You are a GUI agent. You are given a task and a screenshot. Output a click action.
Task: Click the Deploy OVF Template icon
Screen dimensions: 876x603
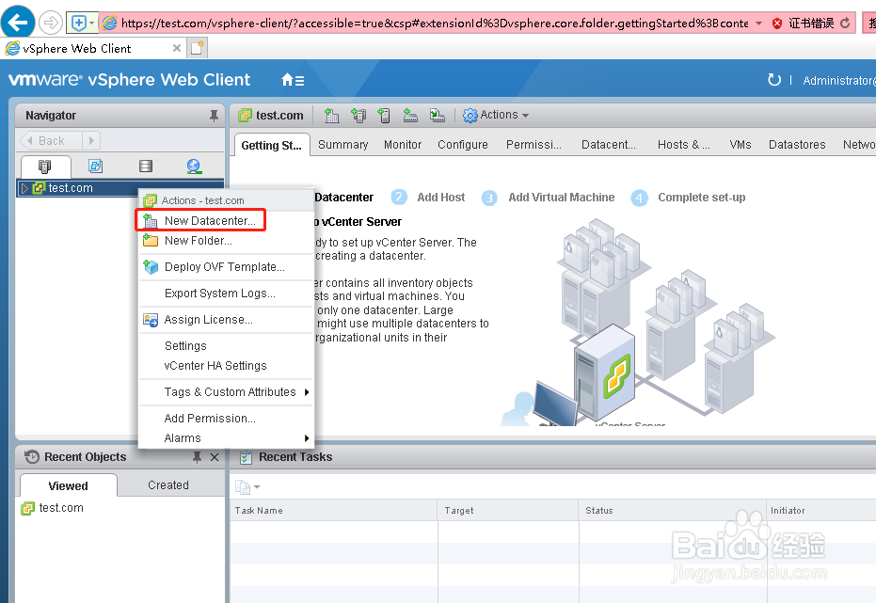tap(151, 267)
